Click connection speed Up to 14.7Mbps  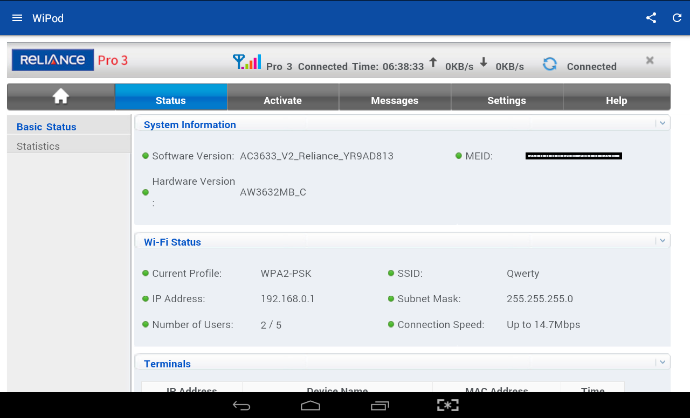(543, 325)
